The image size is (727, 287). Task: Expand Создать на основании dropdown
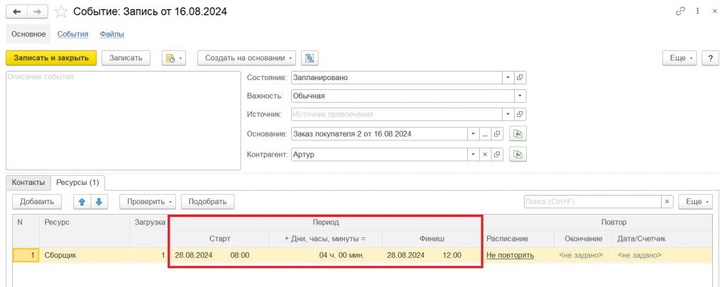(246, 58)
